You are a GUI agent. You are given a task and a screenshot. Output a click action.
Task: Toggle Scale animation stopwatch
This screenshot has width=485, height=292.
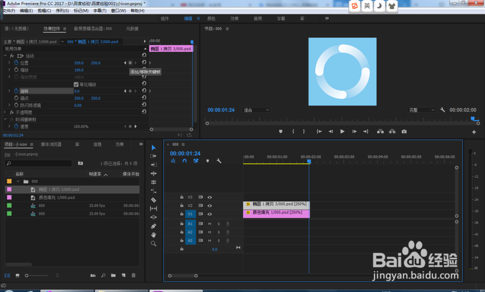pos(16,70)
